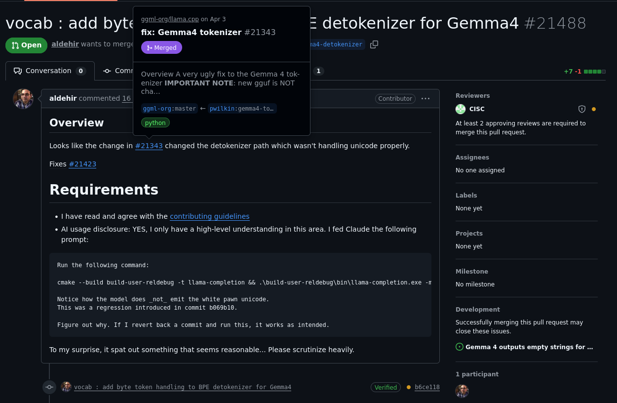This screenshot has width=617, height=403.
Task: Open the commit message link for vocab byte token
Action: coord(183,387)
